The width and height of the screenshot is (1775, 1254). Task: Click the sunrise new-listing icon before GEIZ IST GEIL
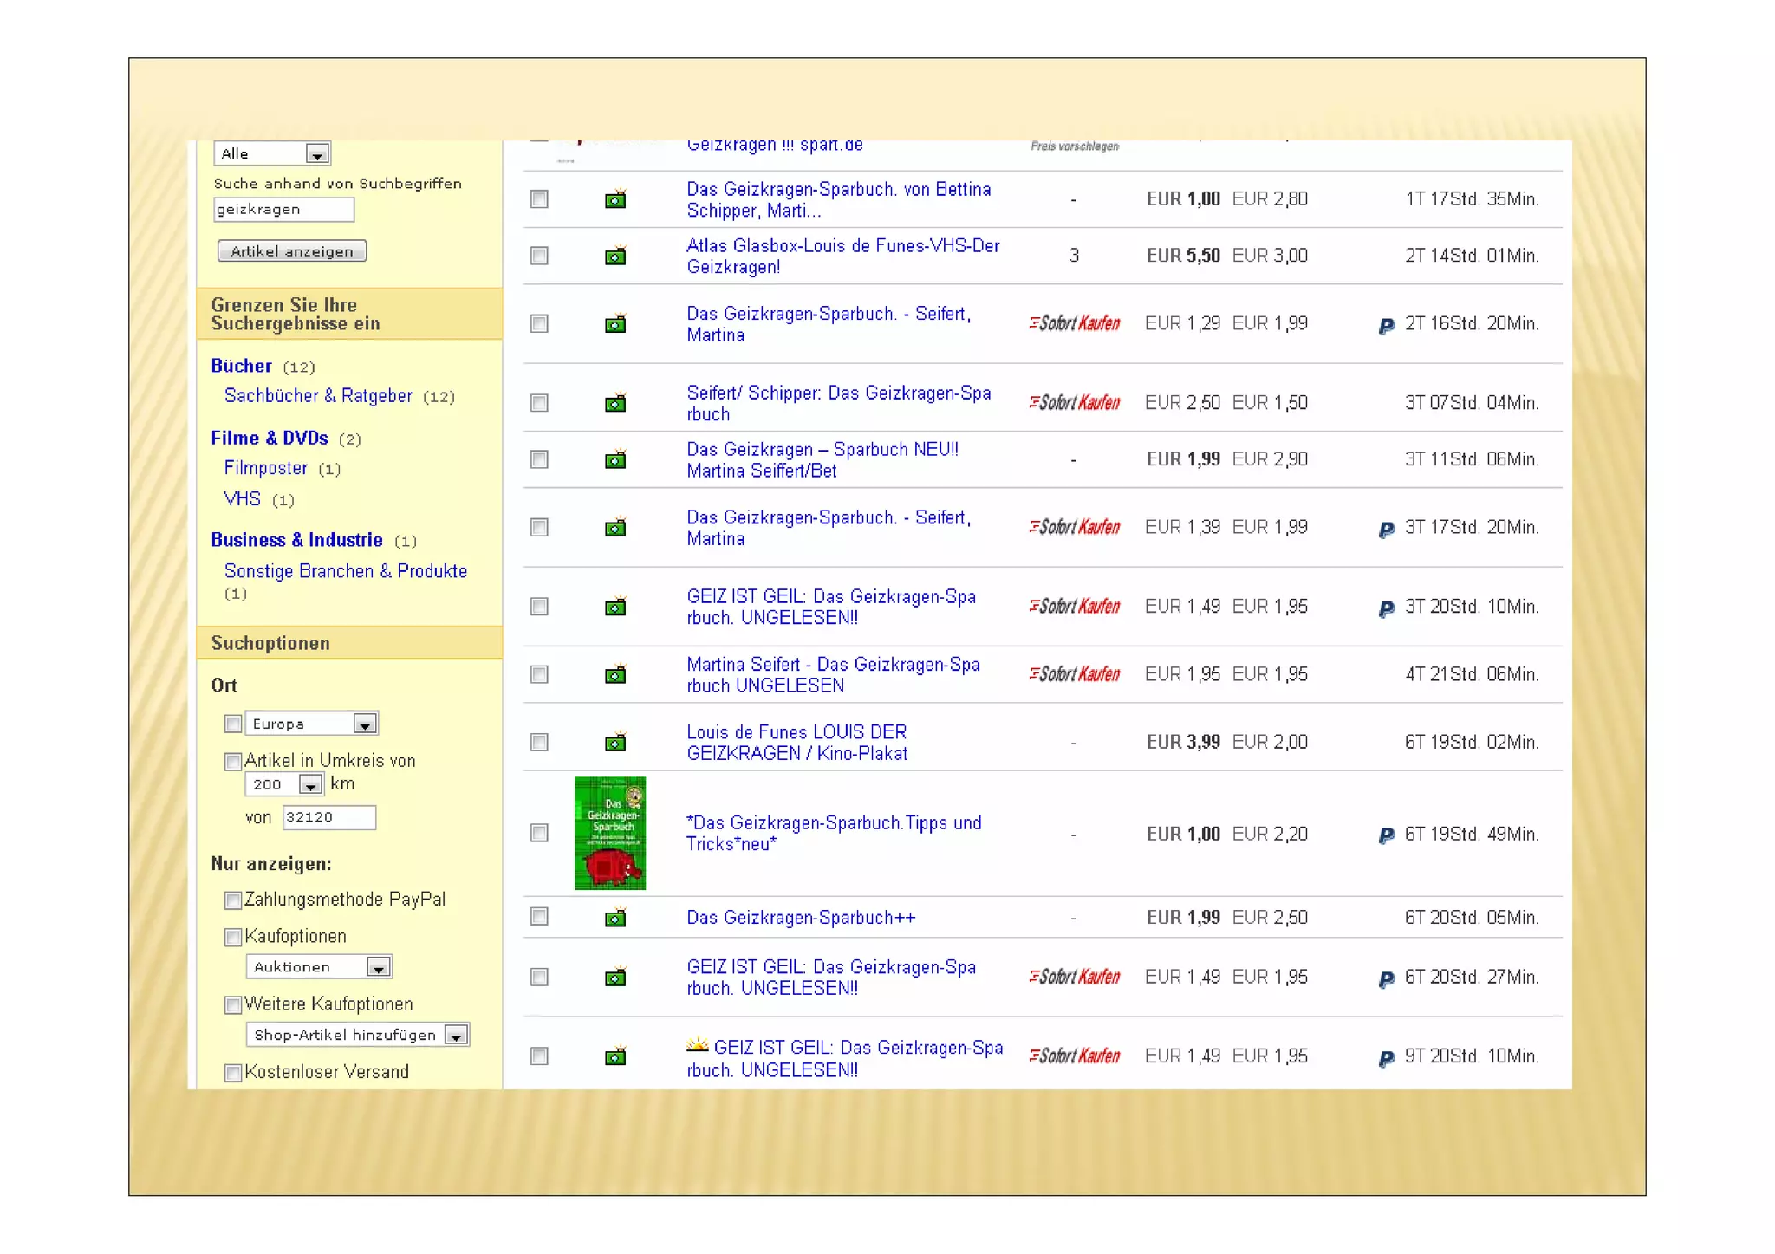tap(697, 1045)
